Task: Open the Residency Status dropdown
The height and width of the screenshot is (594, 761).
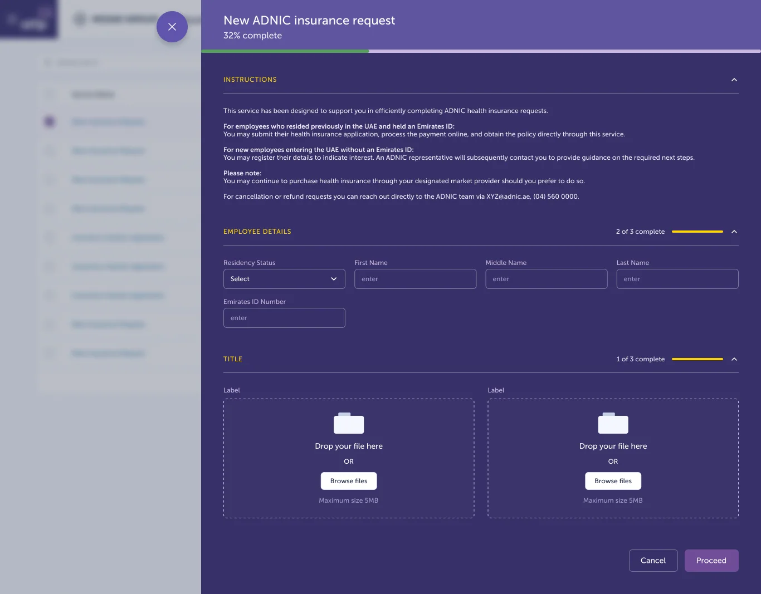Action: [x=284, y=279]
